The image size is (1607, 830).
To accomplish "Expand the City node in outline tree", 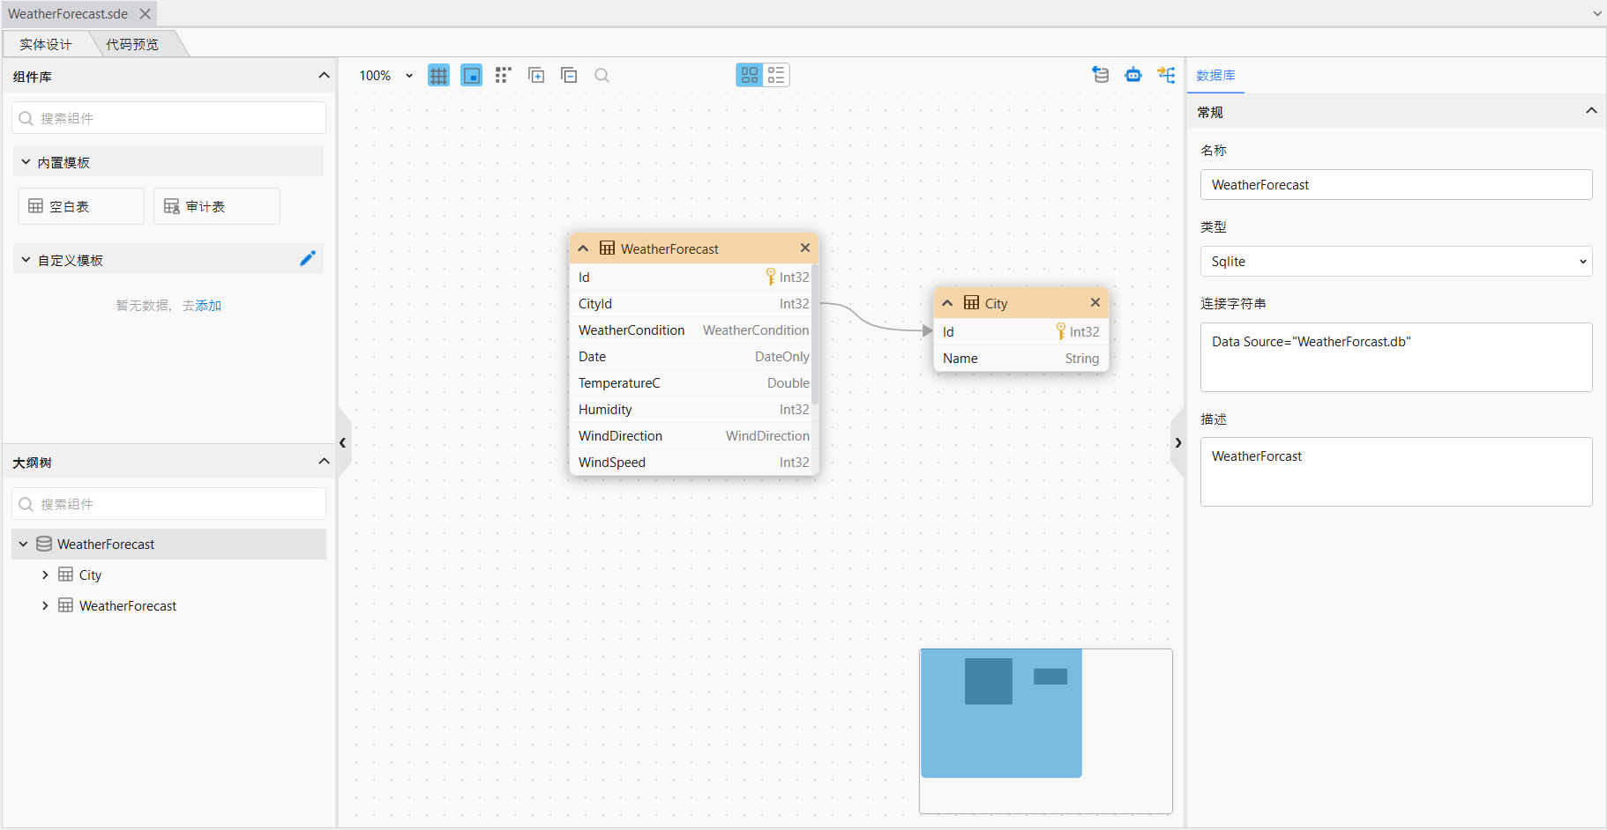I will pos(45,575).
